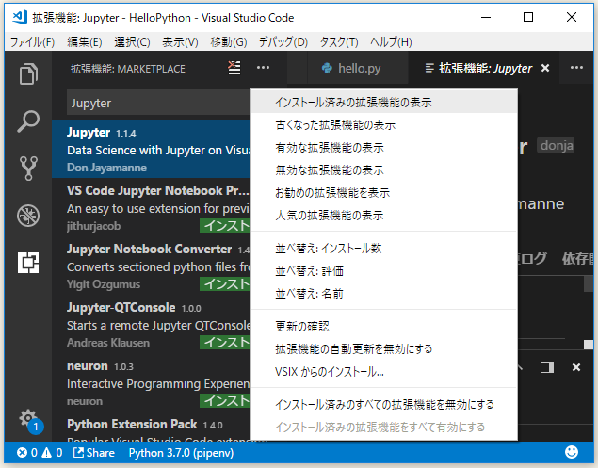Open extensions sidebar more actions ellipsis
598x468 pixels.
pyautogui.click(x=263, y=68)
